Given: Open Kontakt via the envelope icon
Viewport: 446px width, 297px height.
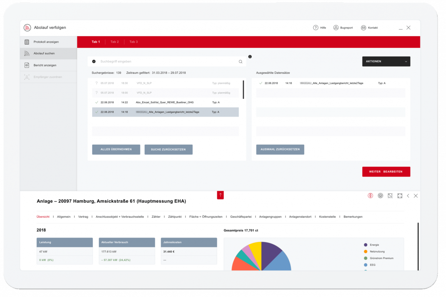Looking at the screenshot, I should [363, 28].
